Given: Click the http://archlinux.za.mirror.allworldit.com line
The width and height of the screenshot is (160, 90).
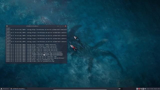Looking at the screenshot, I should point(49,29).
